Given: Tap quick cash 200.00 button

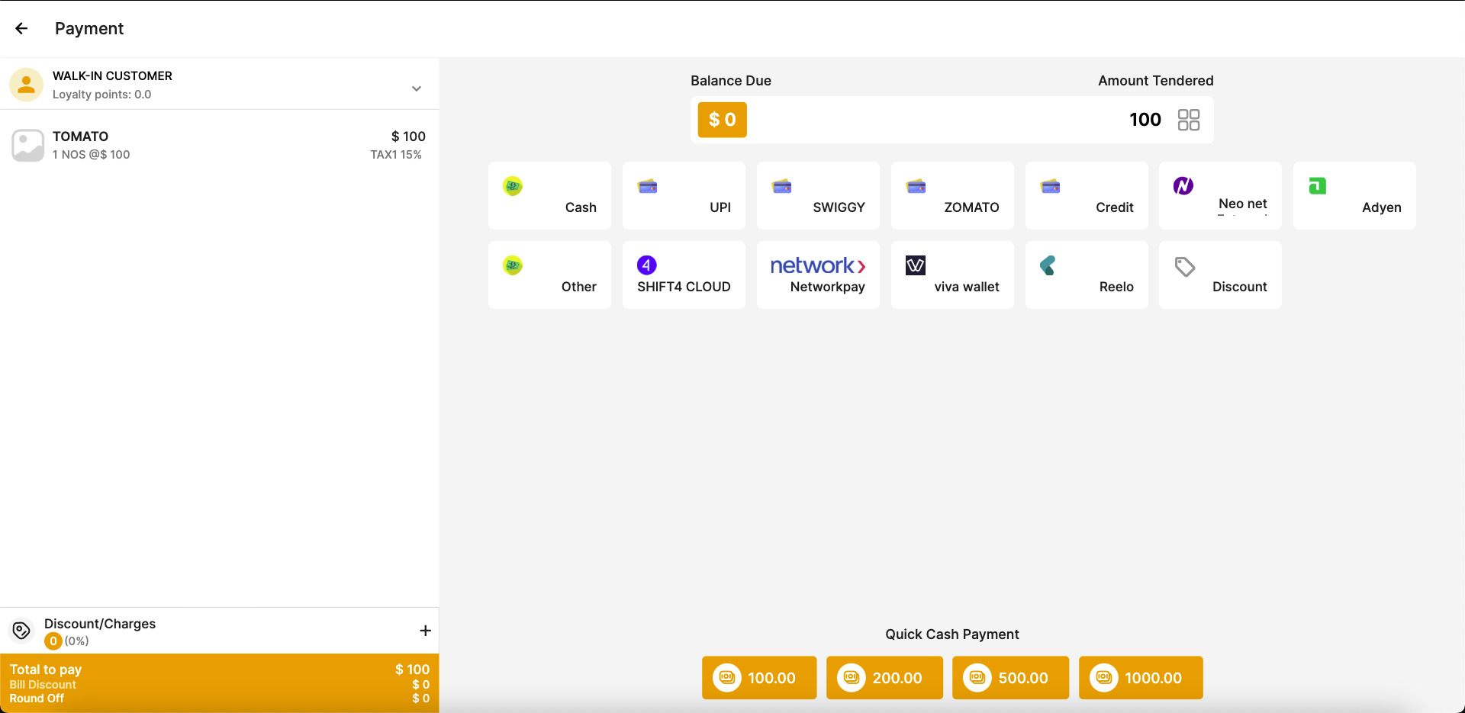Looking at the screenshot, I should click(x=884, y=678).
